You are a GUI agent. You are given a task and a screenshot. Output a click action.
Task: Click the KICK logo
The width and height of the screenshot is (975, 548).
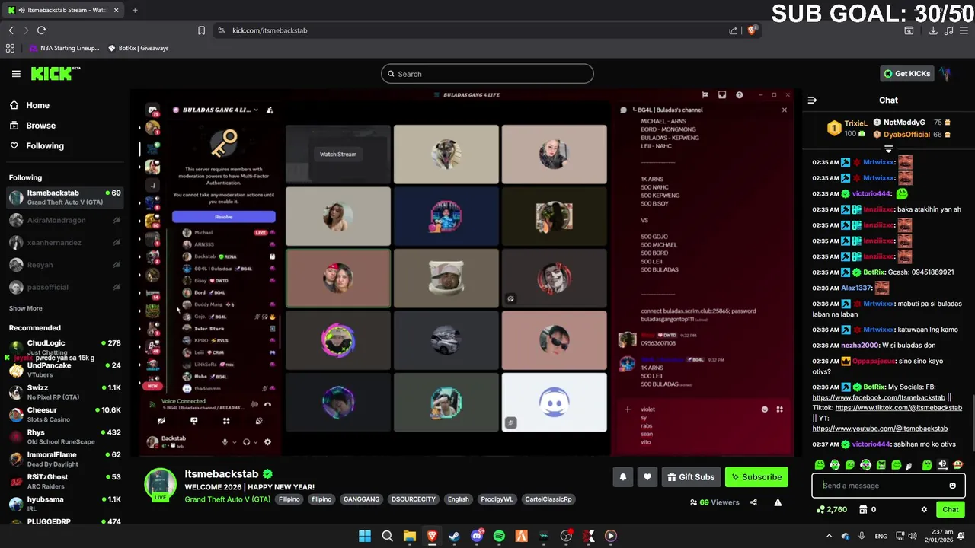(x=56, y=73)
